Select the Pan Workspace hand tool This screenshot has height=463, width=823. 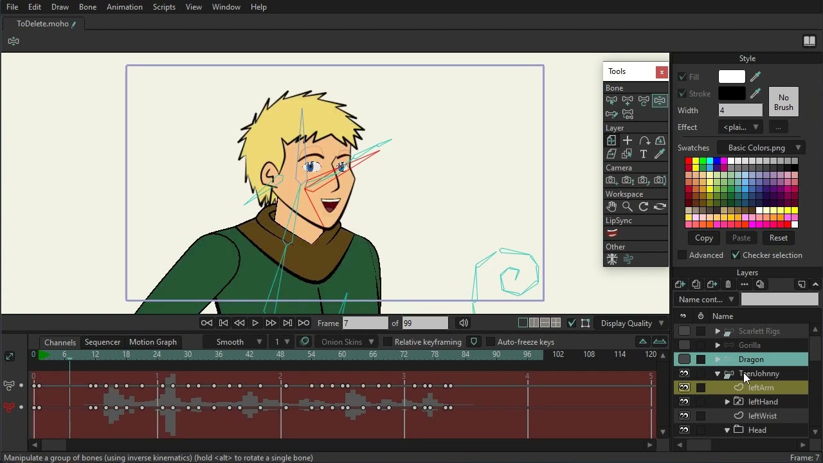[x=611, y=206]
